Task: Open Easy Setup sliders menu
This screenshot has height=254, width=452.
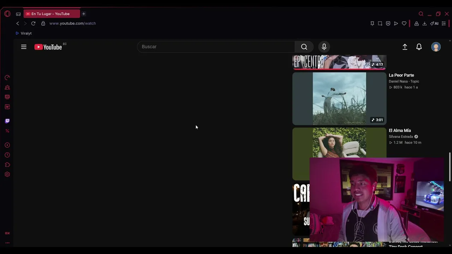Action: point(444,24)
